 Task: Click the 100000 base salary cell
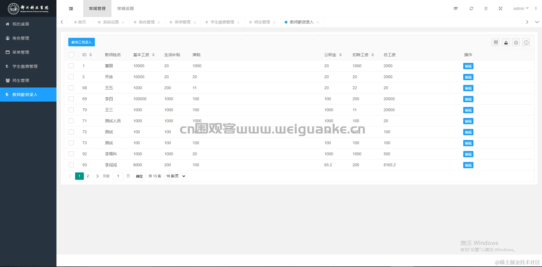(140, 99)
